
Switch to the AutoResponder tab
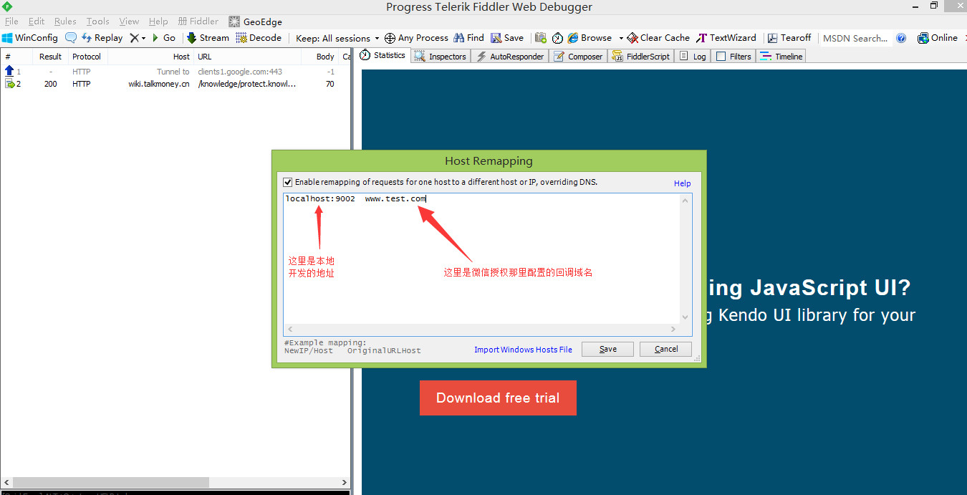[x=510, y=56]
